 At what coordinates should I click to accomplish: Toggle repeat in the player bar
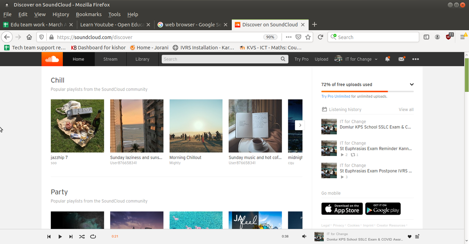(93, 237)
